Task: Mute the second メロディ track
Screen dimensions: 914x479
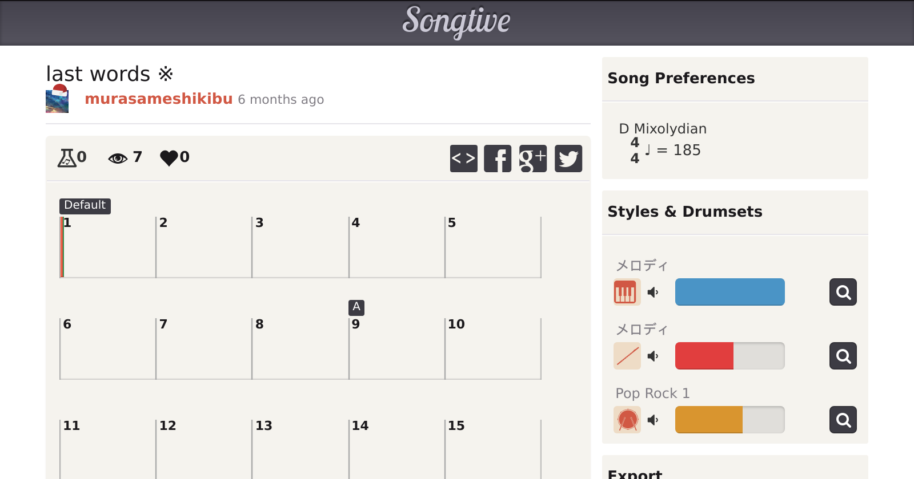Action: [x=653, y=356]
